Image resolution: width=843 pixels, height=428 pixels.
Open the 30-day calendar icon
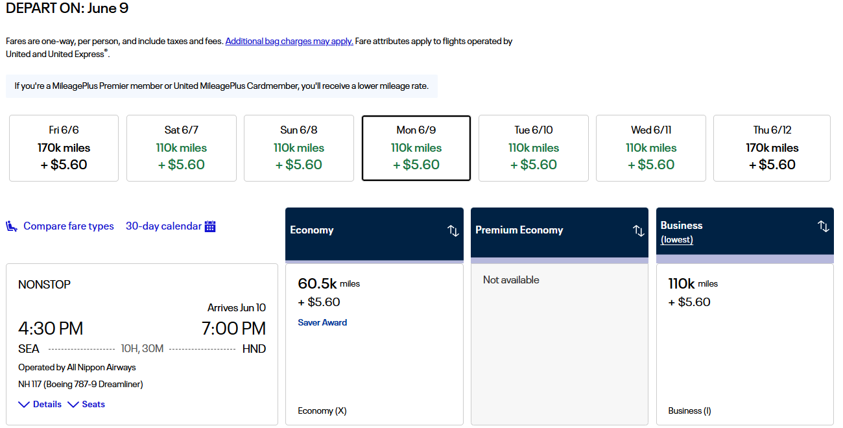210,226
